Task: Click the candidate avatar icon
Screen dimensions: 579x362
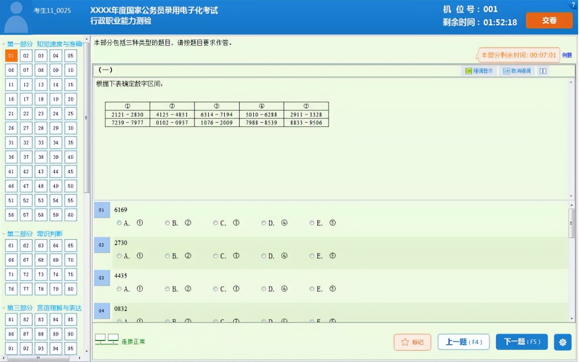Action: pyautogui.click(x=16, y=17)
